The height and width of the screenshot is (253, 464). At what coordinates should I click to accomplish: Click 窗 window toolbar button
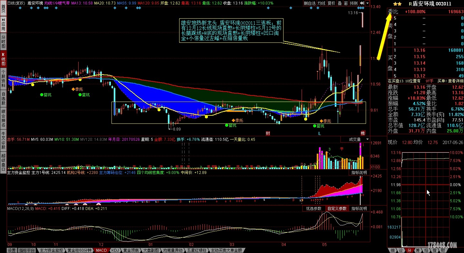point(346,3)
